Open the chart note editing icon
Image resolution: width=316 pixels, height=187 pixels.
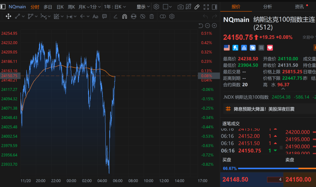point(188,7)
